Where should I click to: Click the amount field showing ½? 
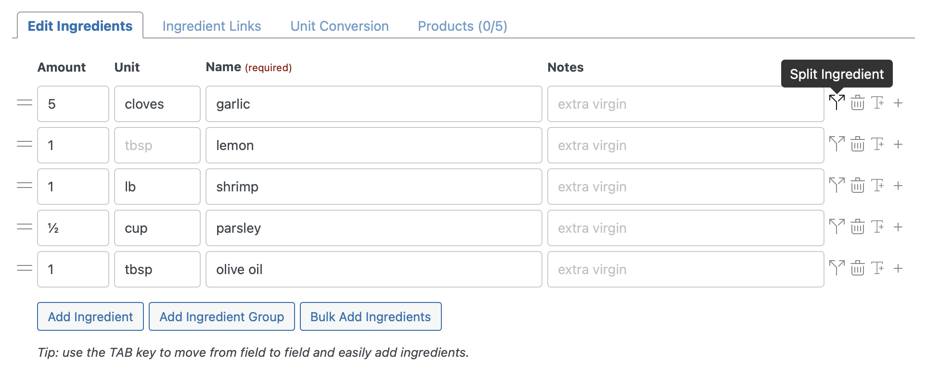tap(73, 228)
